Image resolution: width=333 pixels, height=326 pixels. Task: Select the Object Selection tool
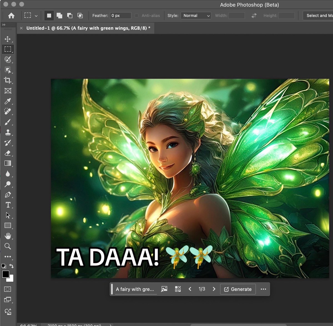(8, 70)
